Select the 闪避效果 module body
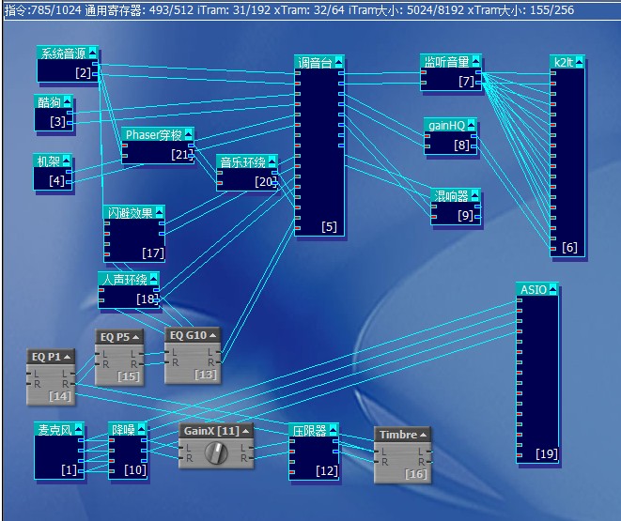This screenshot has width=621, height=521. [x=132, y=241]
